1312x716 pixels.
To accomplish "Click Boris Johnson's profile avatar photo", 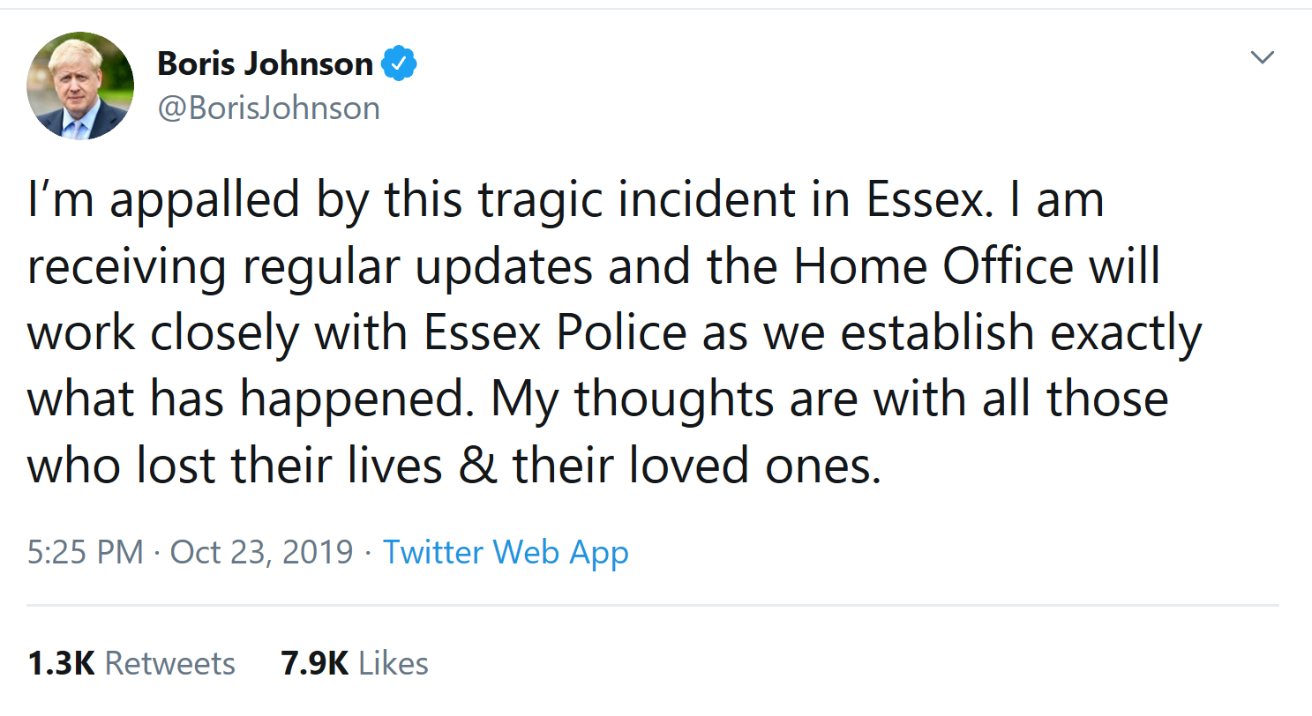I will click(80, 86).
